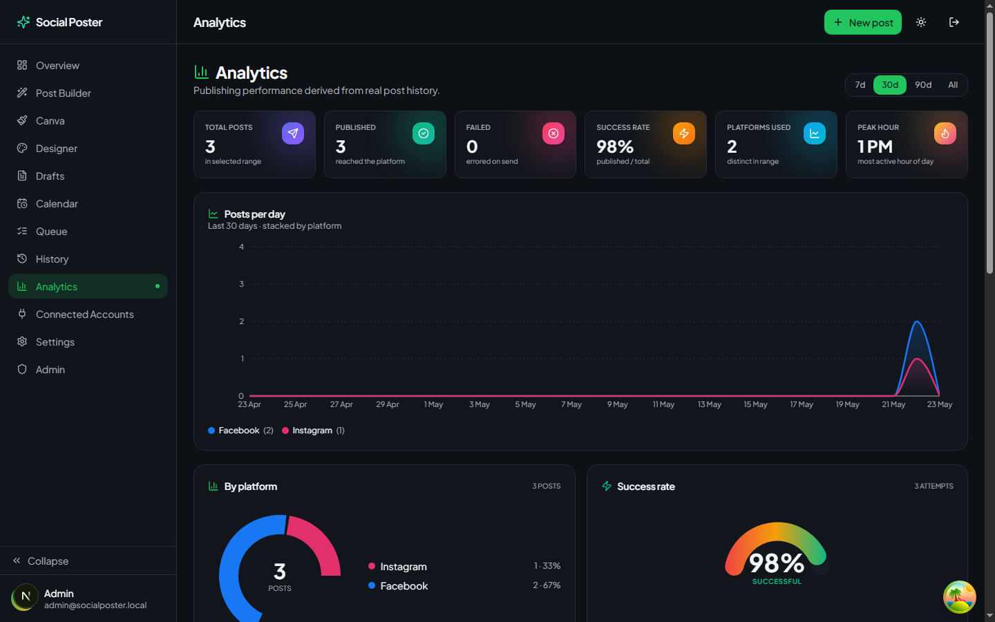Click the Designer palette icon
Screen dimensions: 995x622
pos(22,148)
